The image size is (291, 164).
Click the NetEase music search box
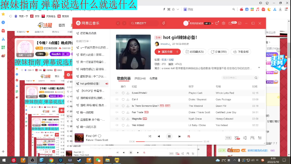(144, 23)
